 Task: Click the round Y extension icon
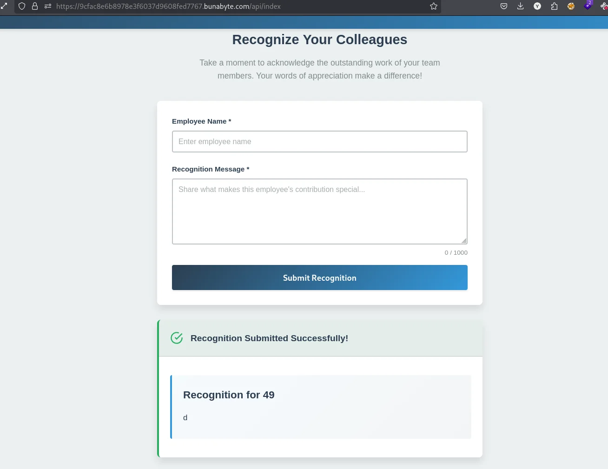[x=537, y=6]
